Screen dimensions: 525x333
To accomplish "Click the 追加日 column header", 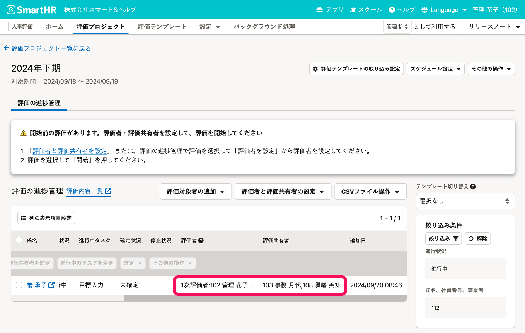I will coord(358,241).
